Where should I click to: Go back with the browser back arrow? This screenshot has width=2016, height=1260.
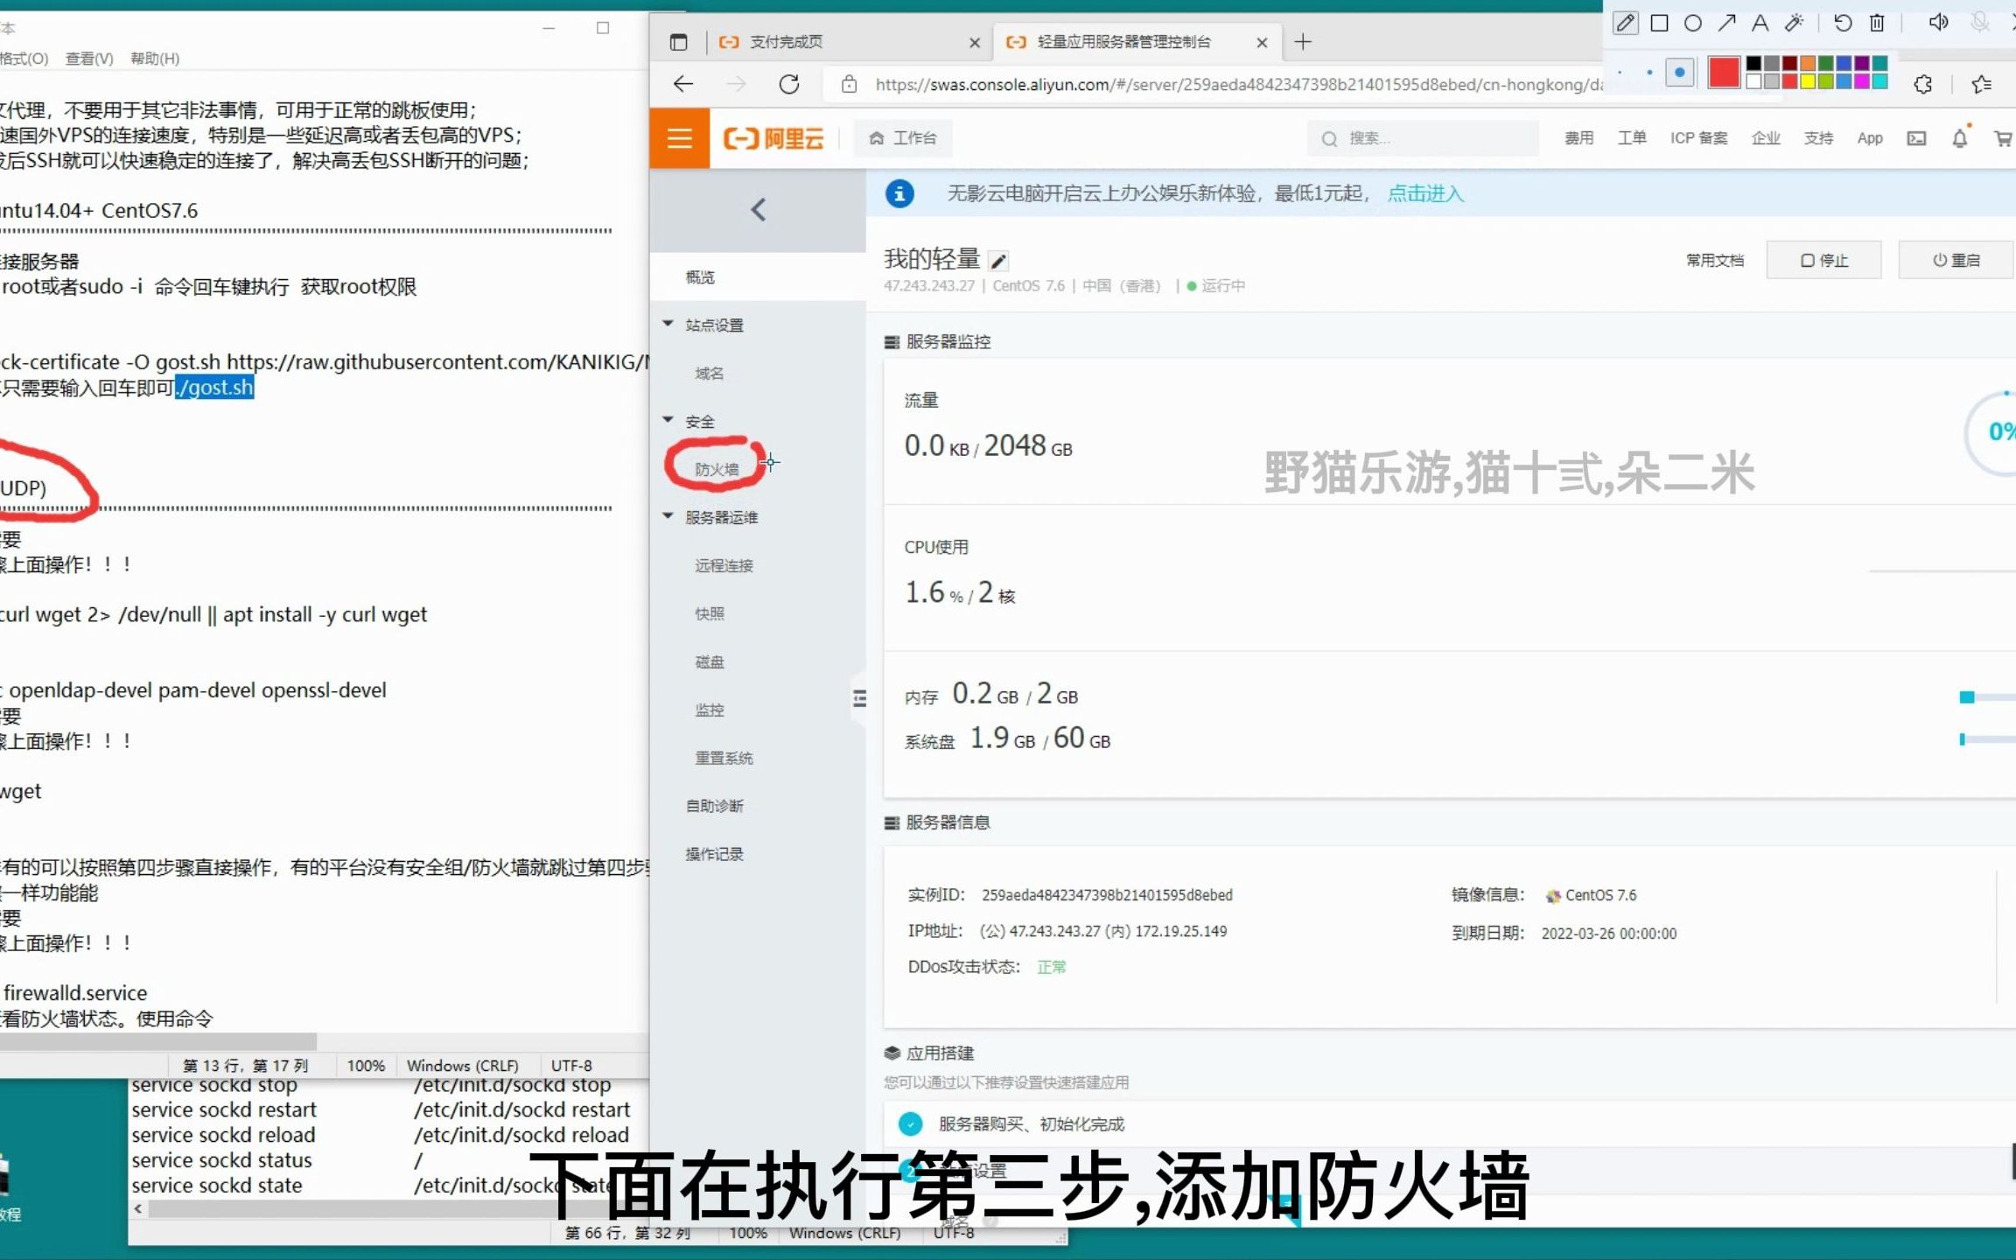[x=683, y=84]
